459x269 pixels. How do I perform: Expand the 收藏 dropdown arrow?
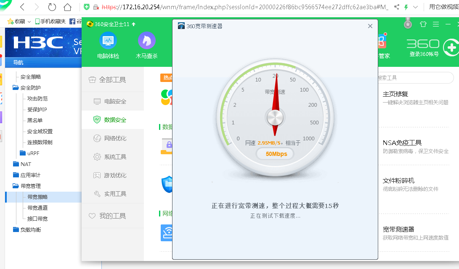(x=29, y=21)
